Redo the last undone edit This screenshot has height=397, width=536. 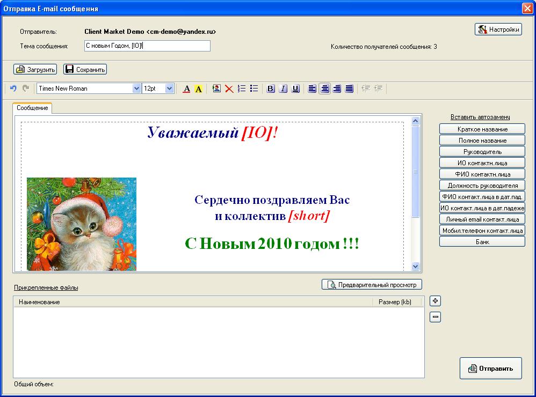pos(26,89)
